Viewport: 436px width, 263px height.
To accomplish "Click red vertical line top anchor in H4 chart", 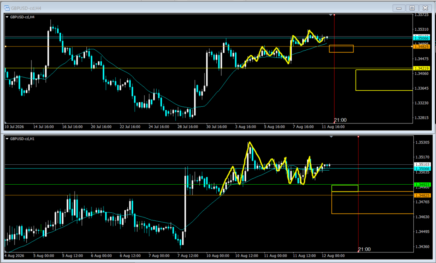I will coord(334,14).
